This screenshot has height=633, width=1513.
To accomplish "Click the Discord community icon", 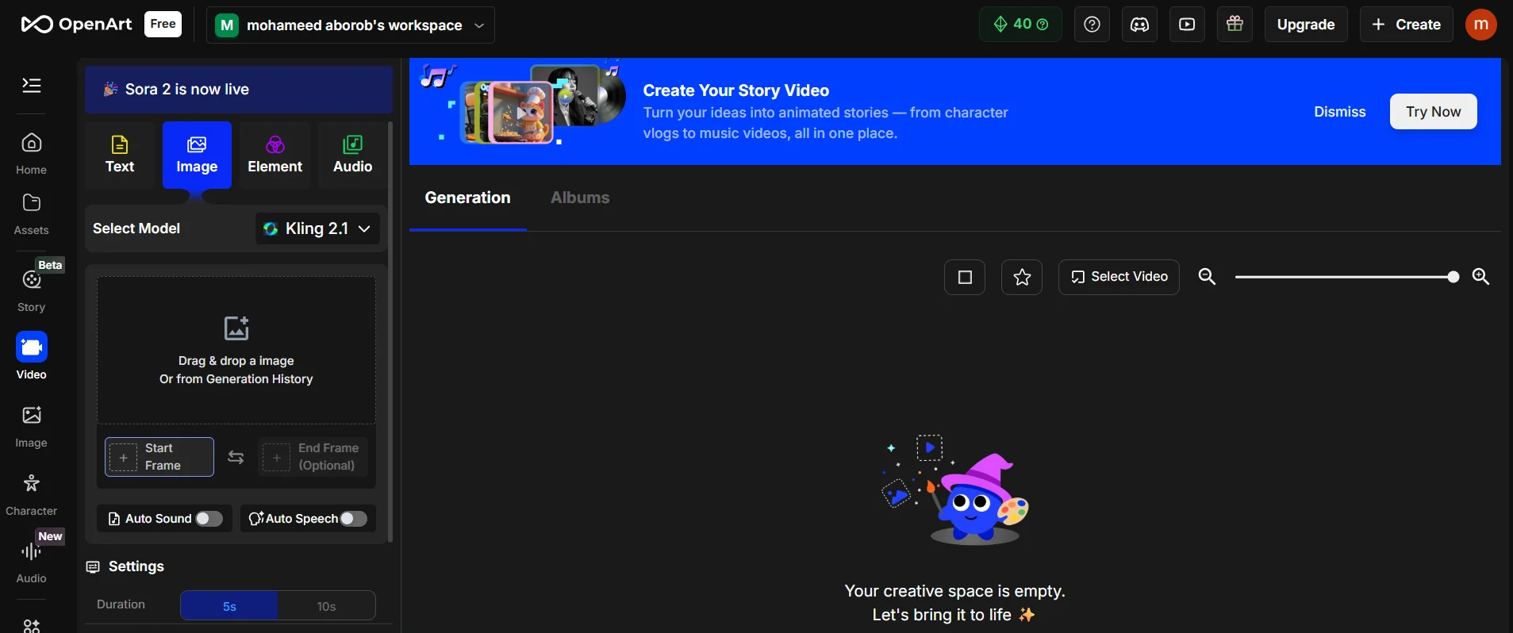I will click(x=1139, y=25).
